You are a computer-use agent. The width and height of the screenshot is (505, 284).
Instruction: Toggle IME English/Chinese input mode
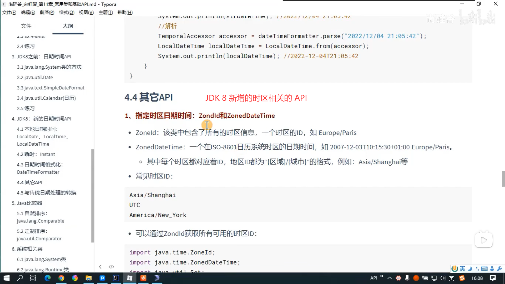click(x=462, y=268)
